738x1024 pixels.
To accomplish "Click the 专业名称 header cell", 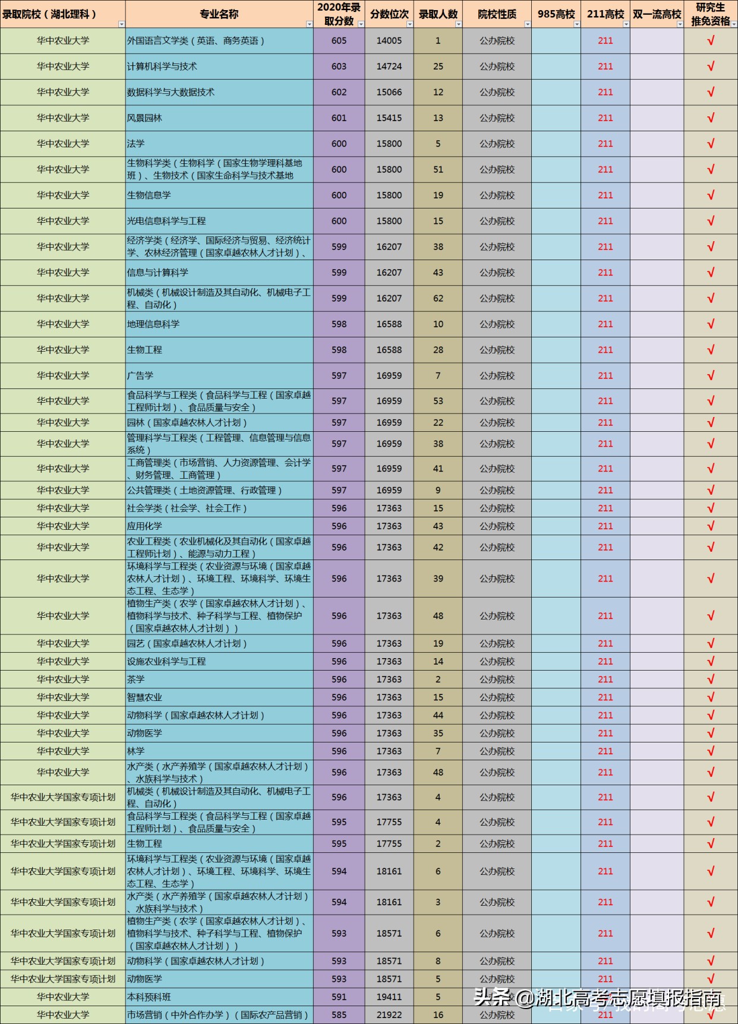I will coord(219,14).
